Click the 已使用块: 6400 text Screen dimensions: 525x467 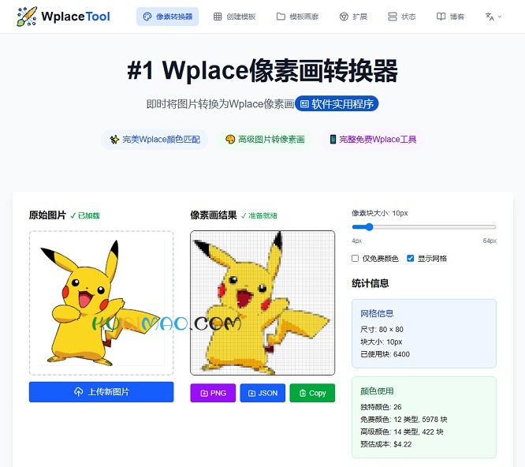[385, 354]
